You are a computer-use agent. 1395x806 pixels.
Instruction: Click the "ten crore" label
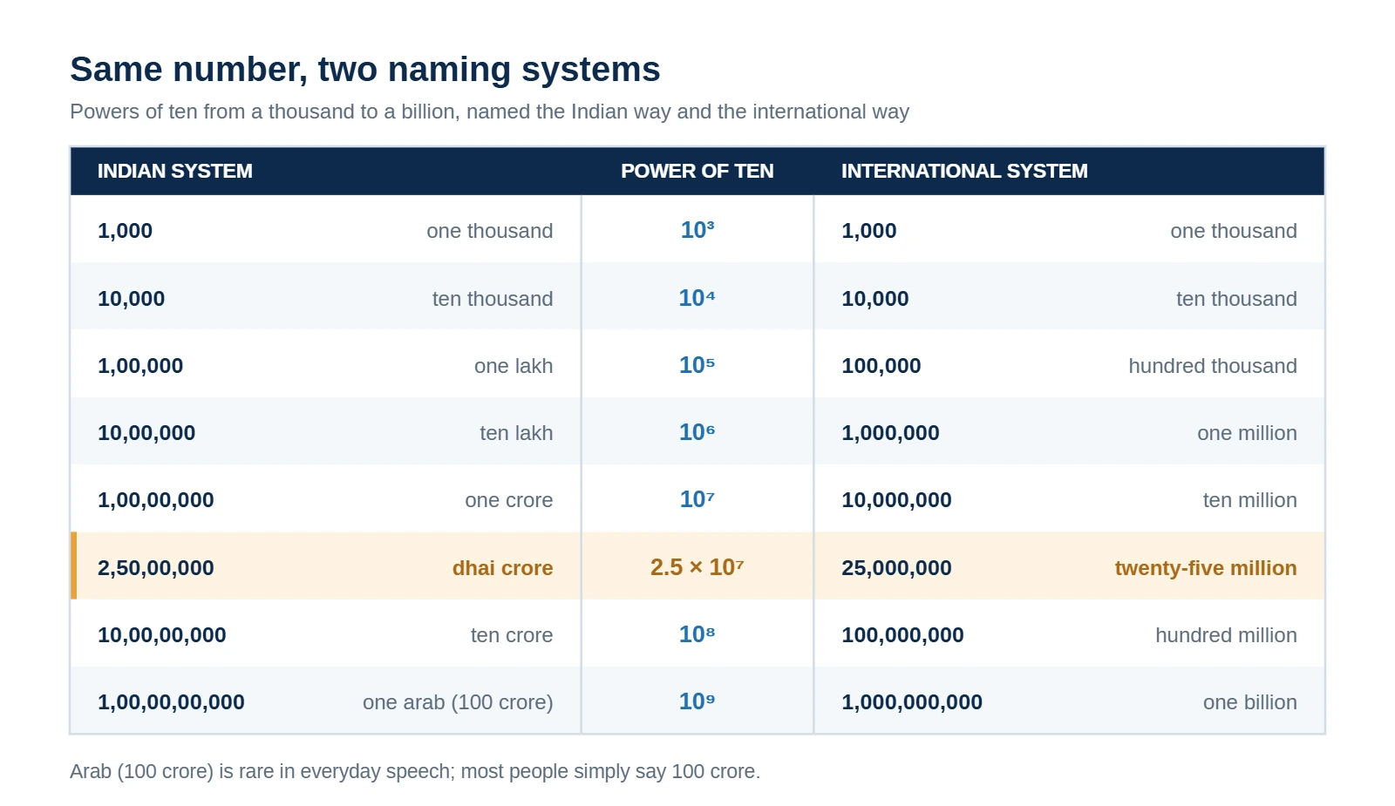(512, 635)
